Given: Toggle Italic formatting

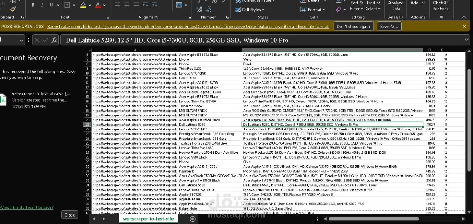Looking at the screenshot, I should coord(42,5).
